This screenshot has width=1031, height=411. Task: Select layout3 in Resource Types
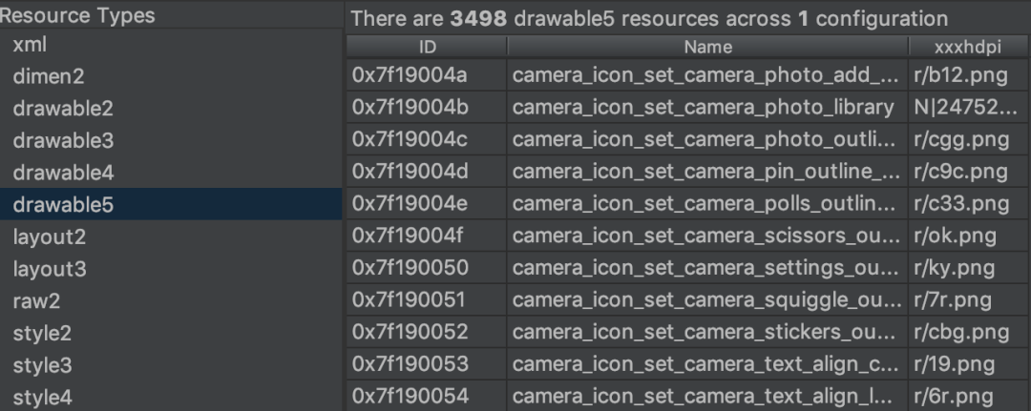tap(171, 269)
